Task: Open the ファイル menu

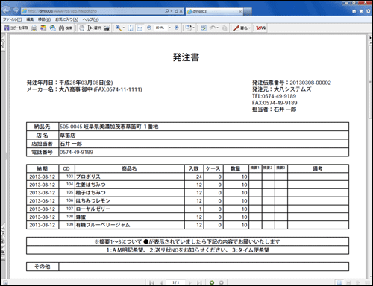Action: click(12, 19)
